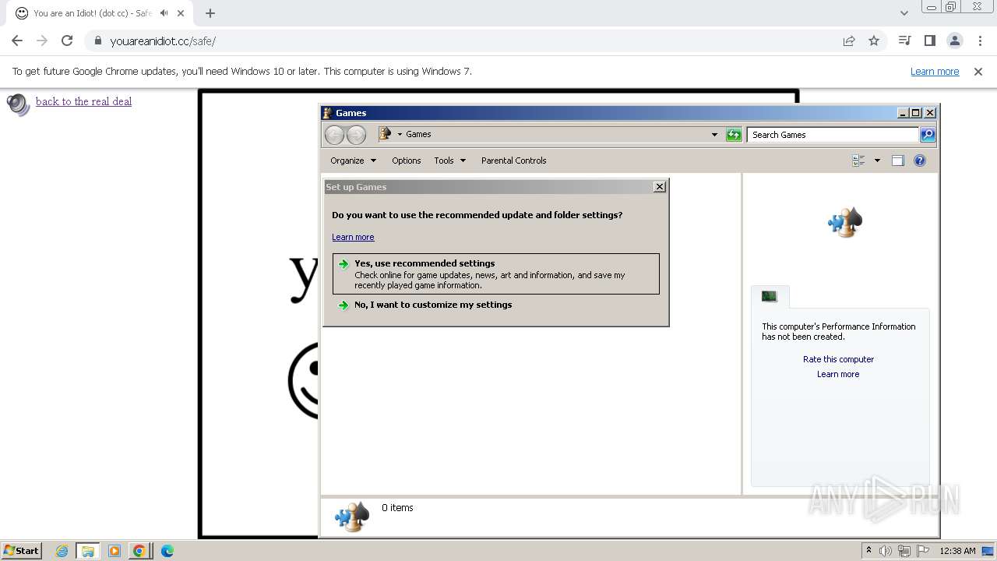Click the Games icon in details pane
Image resolution: width=997 pixels, height=561 pixels.
tap(351, 516)
